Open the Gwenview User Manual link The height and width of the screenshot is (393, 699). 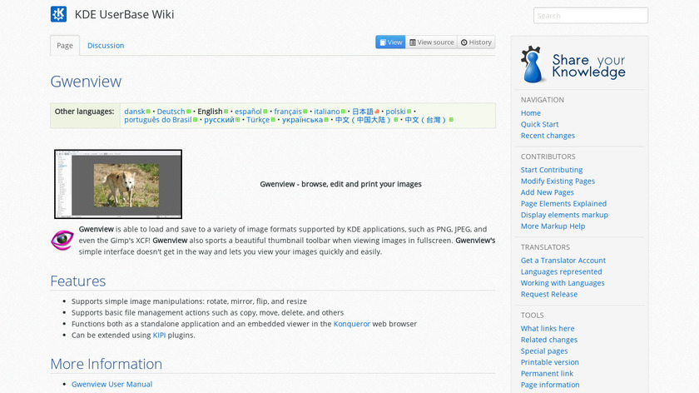(112, 384)
